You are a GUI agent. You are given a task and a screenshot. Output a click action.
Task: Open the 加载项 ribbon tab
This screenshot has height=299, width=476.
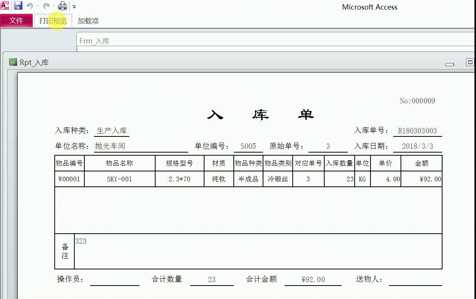click(x=88, y=21)
